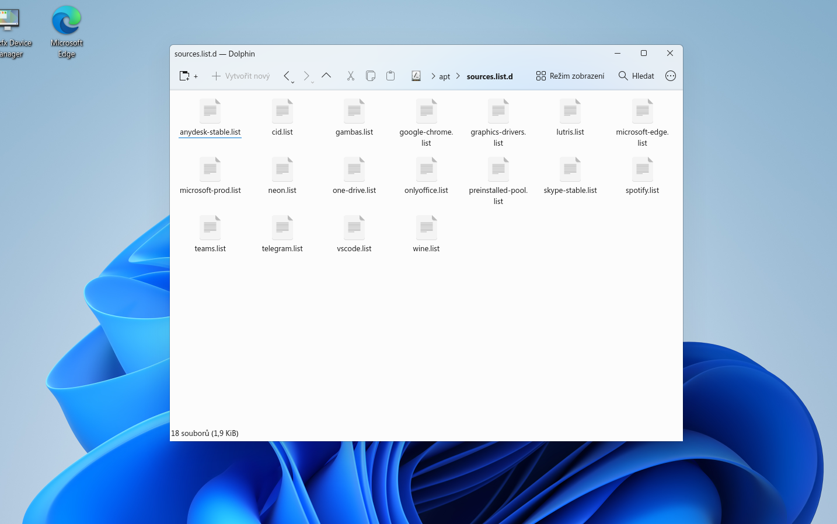Click the Cut scissors icon

(x=350, y=76)
